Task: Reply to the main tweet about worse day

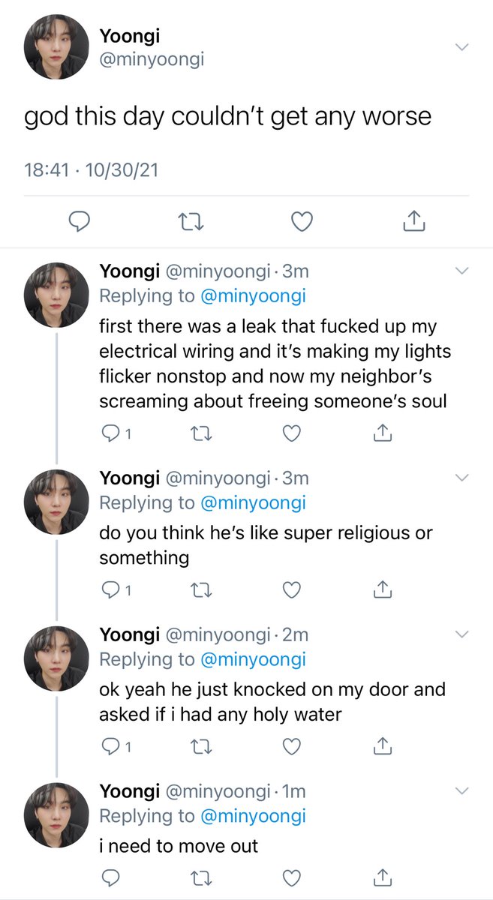Action: pyautogui.click(x=80, y=221)
